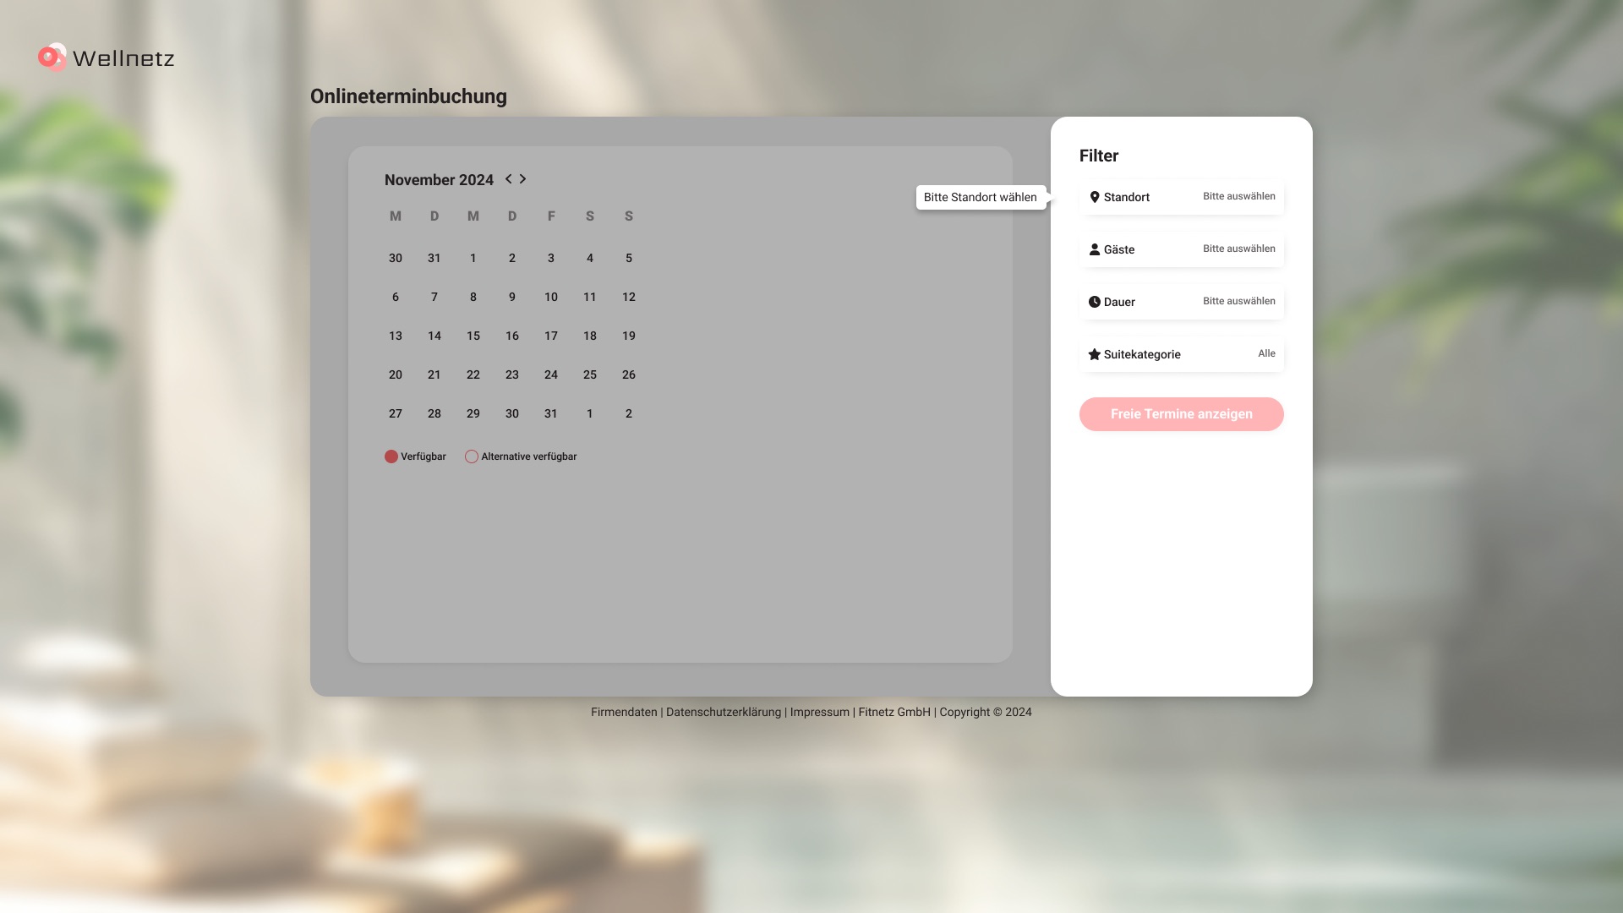
Task: Click the outlined Alternative verfügbar legend circle
Action: coord(472,456)
